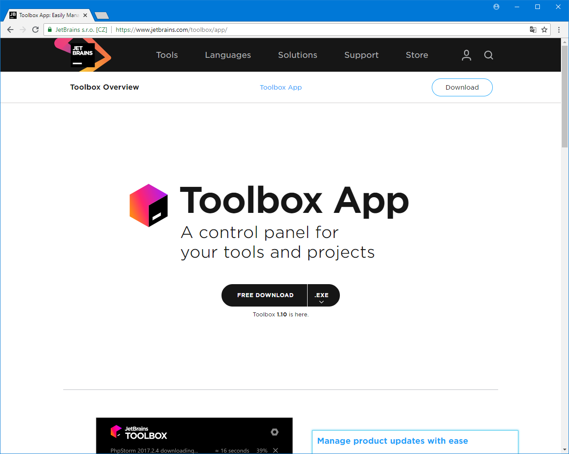569x454 pixels.
Task: Click the settings gear icon in Toolbox preview
Action: click(x=274, y=432)
